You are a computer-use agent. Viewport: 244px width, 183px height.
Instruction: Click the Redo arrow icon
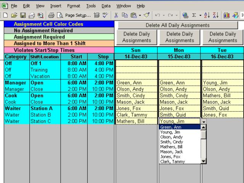pyautogui.click(x=170, y=15)
